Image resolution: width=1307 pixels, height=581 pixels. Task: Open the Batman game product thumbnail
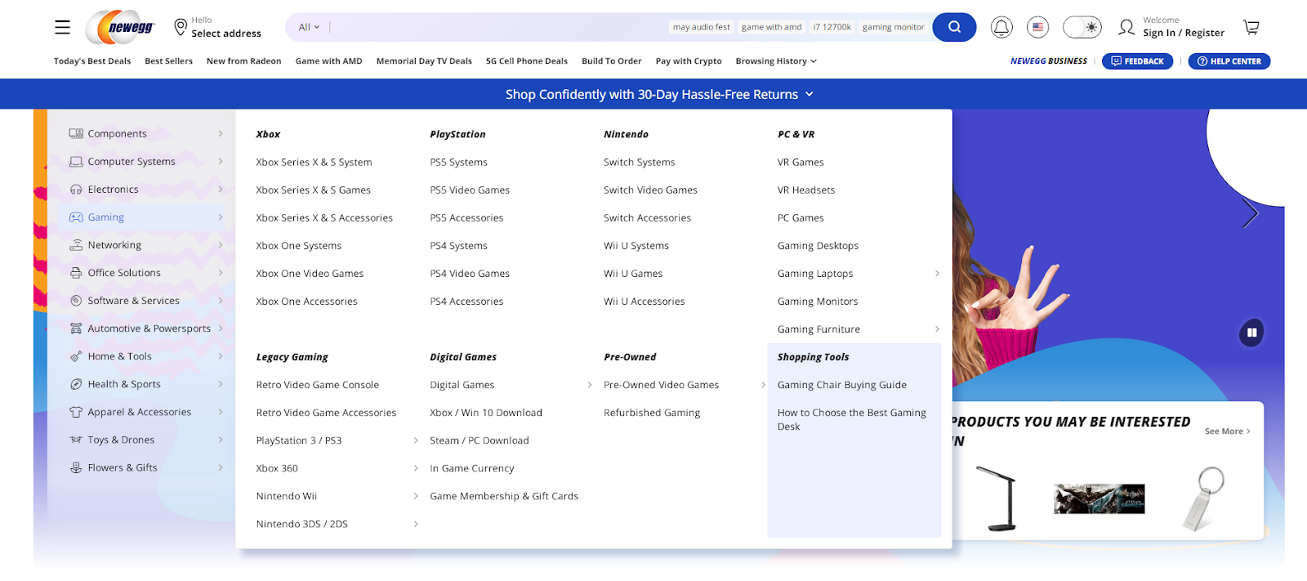click(1100, 498)
